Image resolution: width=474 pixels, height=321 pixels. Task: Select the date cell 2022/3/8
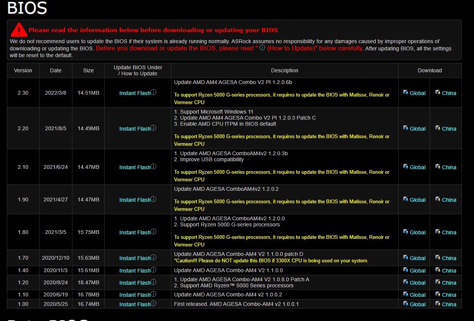[56, 93]
